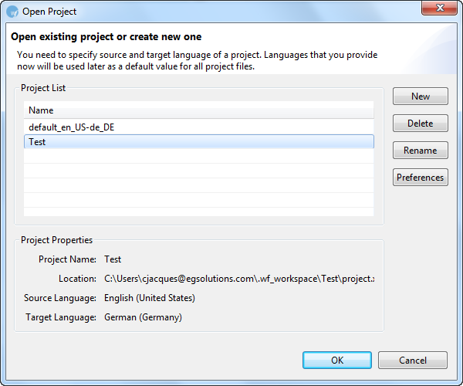Click the Project Name value Test
The width and height of the screenshot is (463, 386).
coord(113,259)
